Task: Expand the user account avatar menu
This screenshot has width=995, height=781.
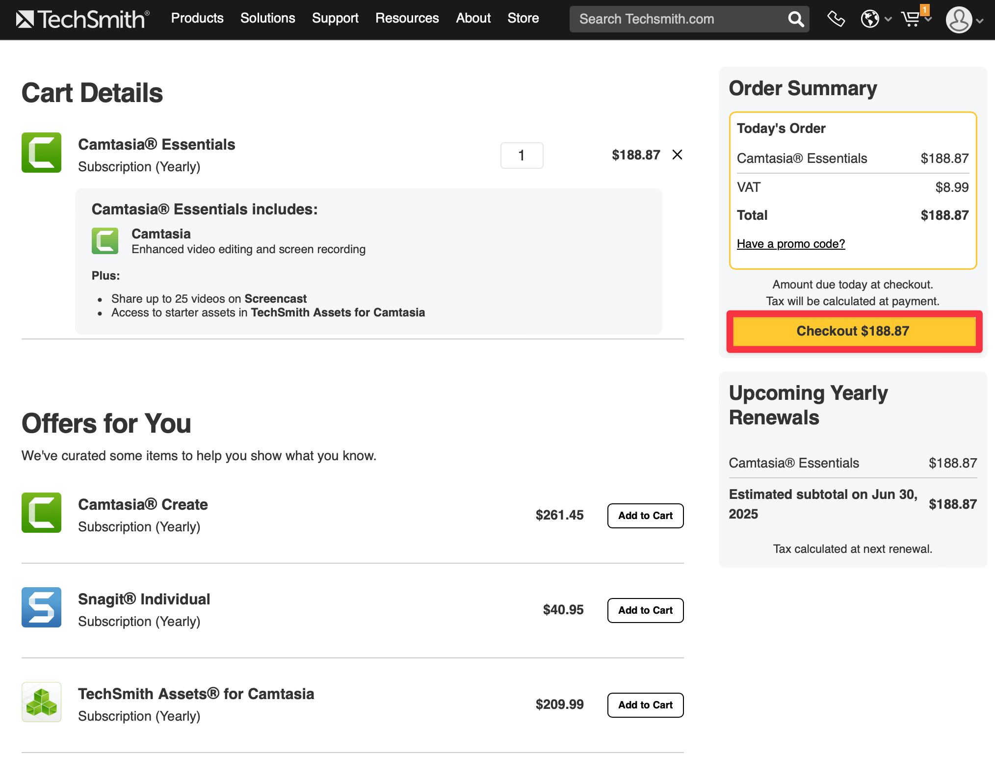Action: (965, 20)
